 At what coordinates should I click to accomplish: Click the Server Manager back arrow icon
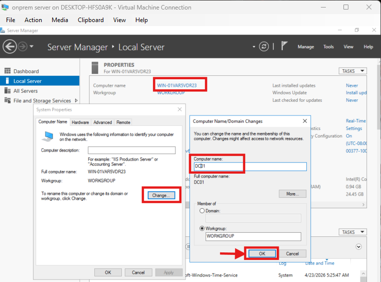10,47
